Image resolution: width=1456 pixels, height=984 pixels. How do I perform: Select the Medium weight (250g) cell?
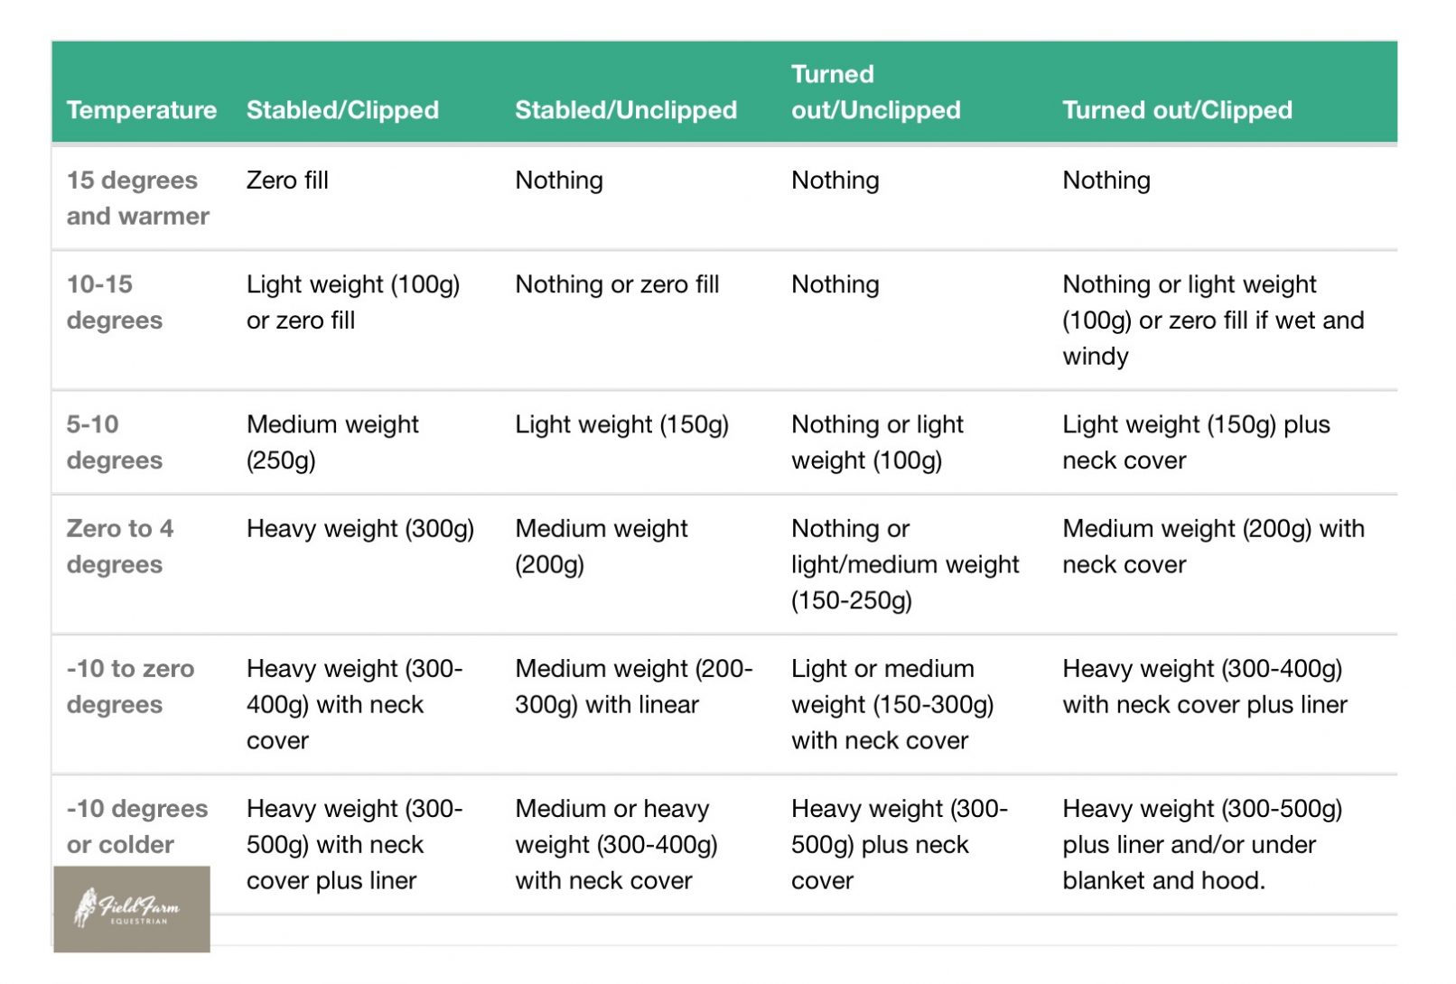332,441
